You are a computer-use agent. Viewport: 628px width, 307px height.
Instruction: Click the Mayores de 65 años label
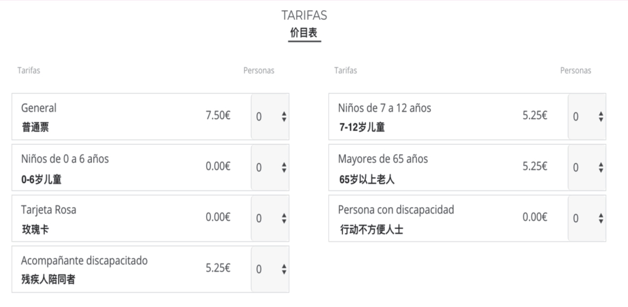coord(383,159)
